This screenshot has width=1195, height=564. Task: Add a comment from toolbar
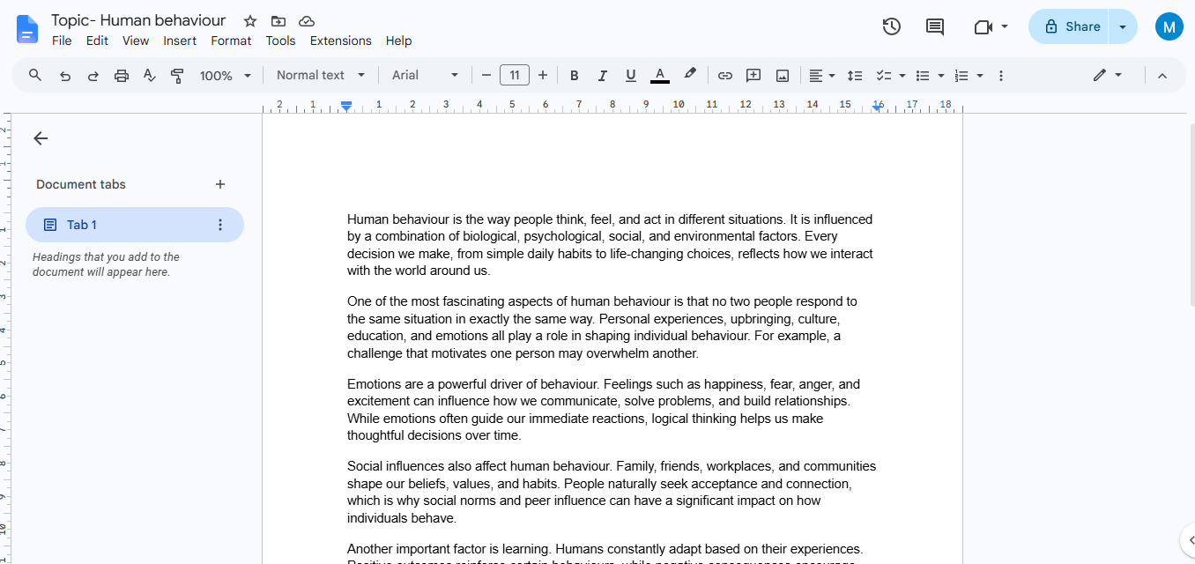tap(753, 76)
